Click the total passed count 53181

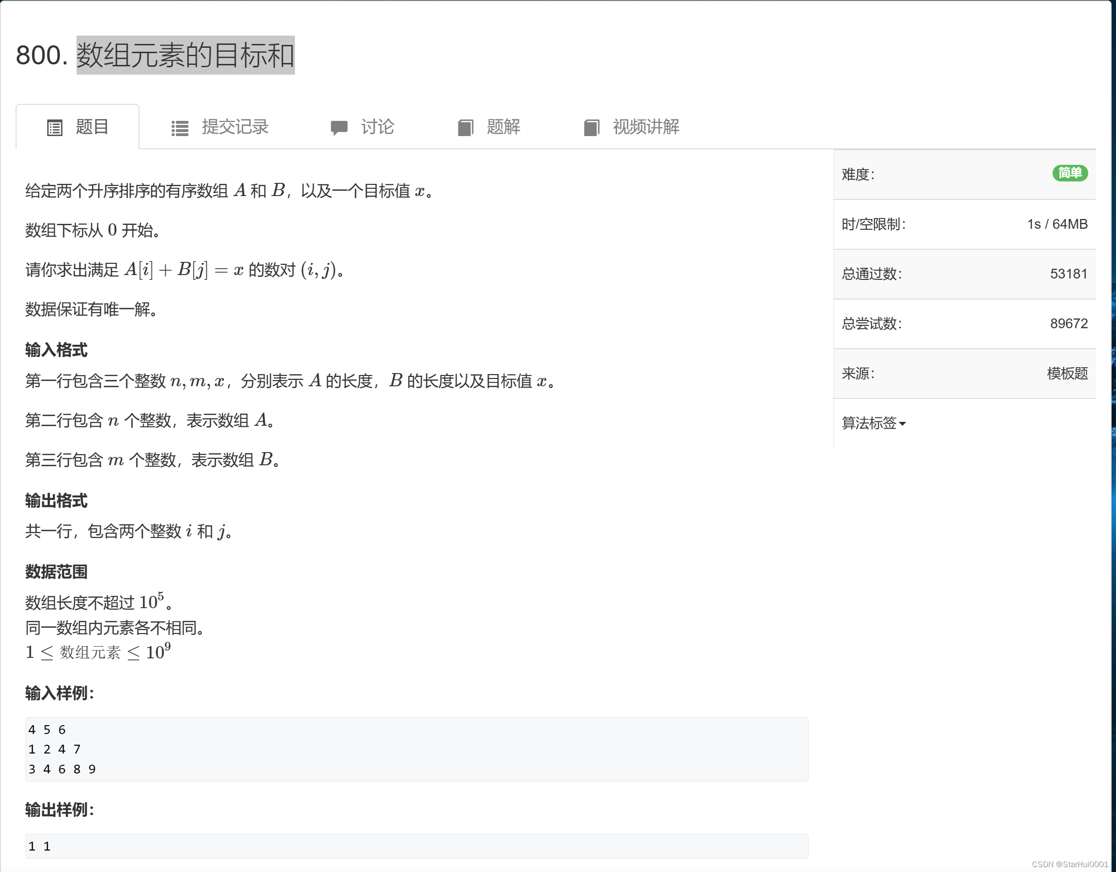[x=1069, y=274]
